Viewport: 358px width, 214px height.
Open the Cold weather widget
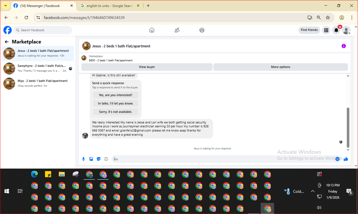[294, 191]
